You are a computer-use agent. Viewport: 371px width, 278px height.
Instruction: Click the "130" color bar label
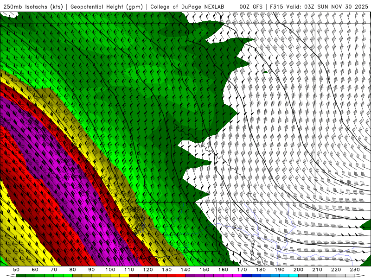point(166,270)
